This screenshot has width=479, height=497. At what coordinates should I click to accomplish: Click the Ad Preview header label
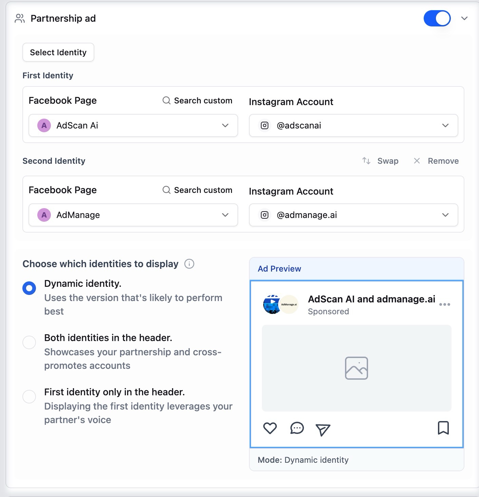[x=279, y=269]
